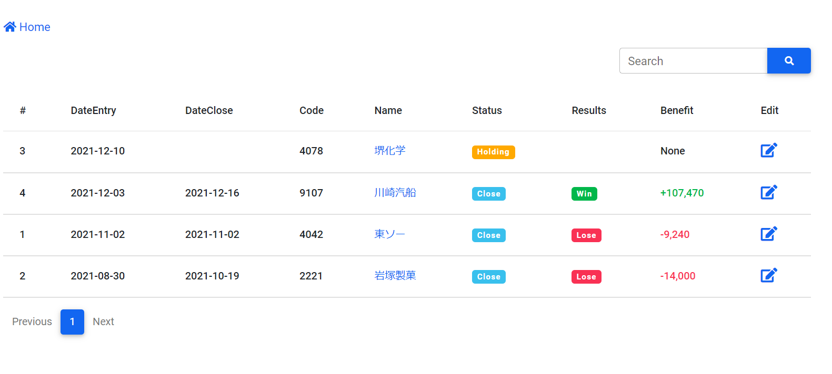Viewport: 832px width, 374px height.
Task: Click the Edit column header
Action: (x=769, y=110)
